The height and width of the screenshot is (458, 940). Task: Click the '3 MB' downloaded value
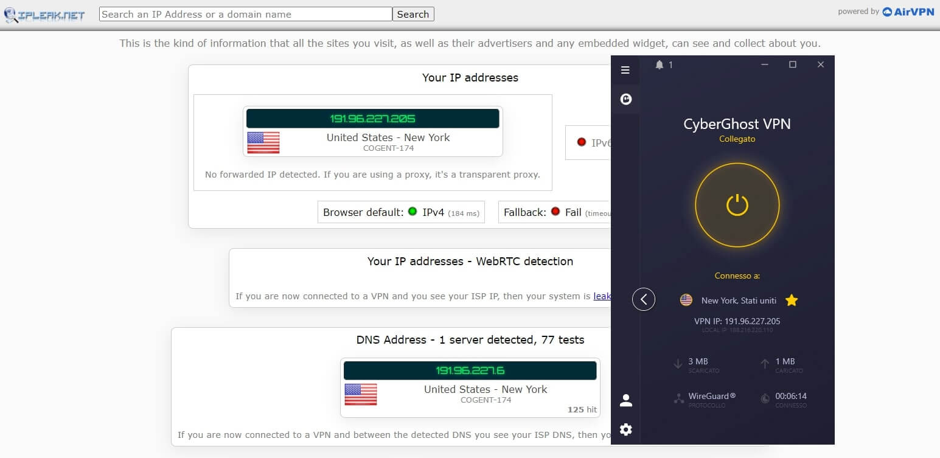698,361
